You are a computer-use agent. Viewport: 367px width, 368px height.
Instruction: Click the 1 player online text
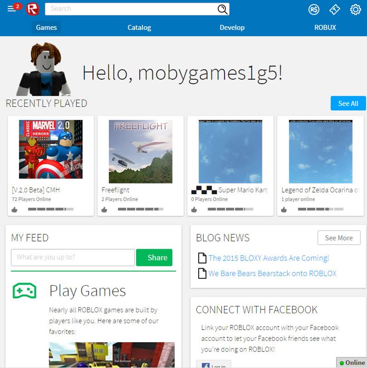tap(298, 199)
